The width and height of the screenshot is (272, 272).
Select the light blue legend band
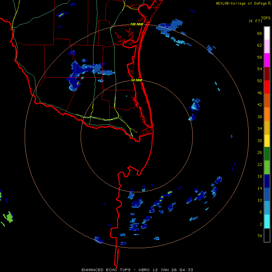(x=267, y=208)
